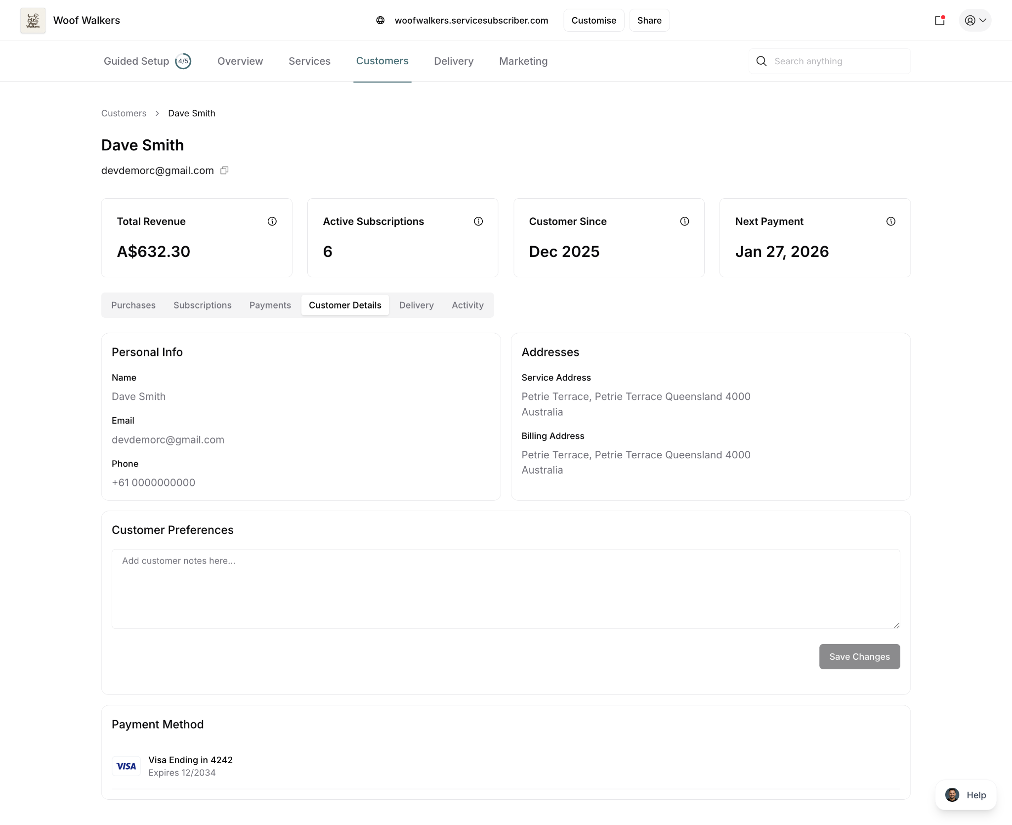Click the globe icon beside site URL
This screenshot has width=1012, height=825.
380,20
